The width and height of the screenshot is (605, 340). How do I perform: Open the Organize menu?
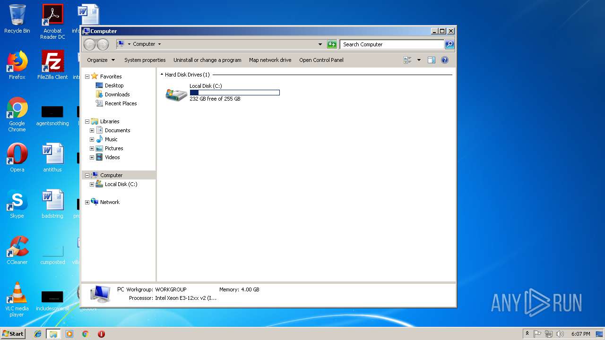click(101, 60)
